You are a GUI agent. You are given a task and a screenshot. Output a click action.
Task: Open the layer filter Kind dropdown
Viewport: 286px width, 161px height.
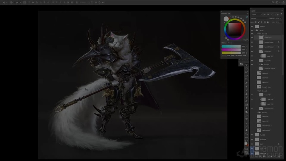point(257,14)
